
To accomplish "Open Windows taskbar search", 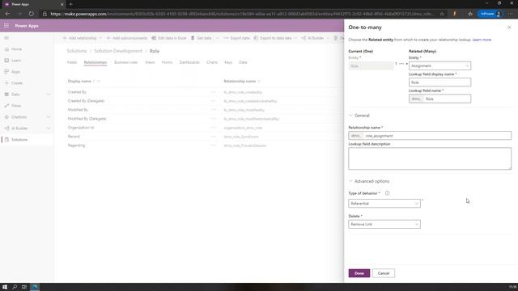I will (x=15, y=287).
